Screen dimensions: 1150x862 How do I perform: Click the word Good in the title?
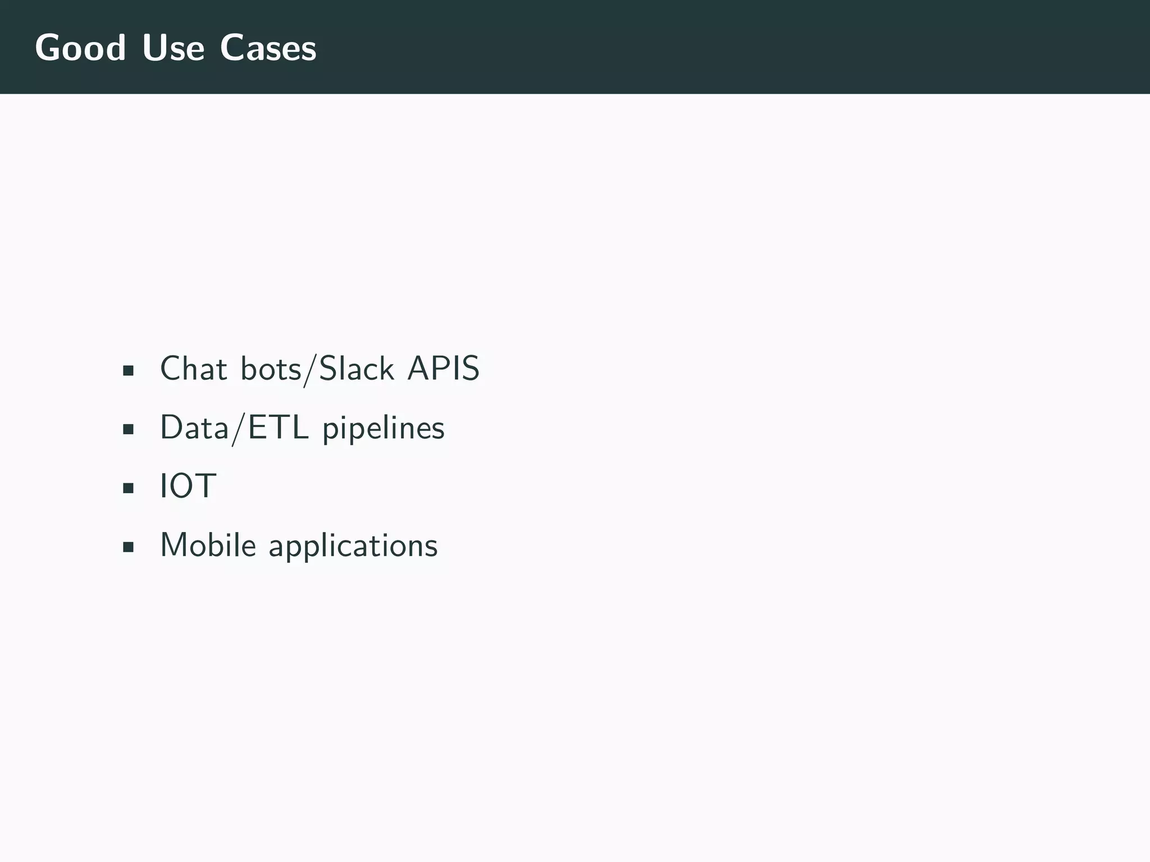tap(80, 48)
